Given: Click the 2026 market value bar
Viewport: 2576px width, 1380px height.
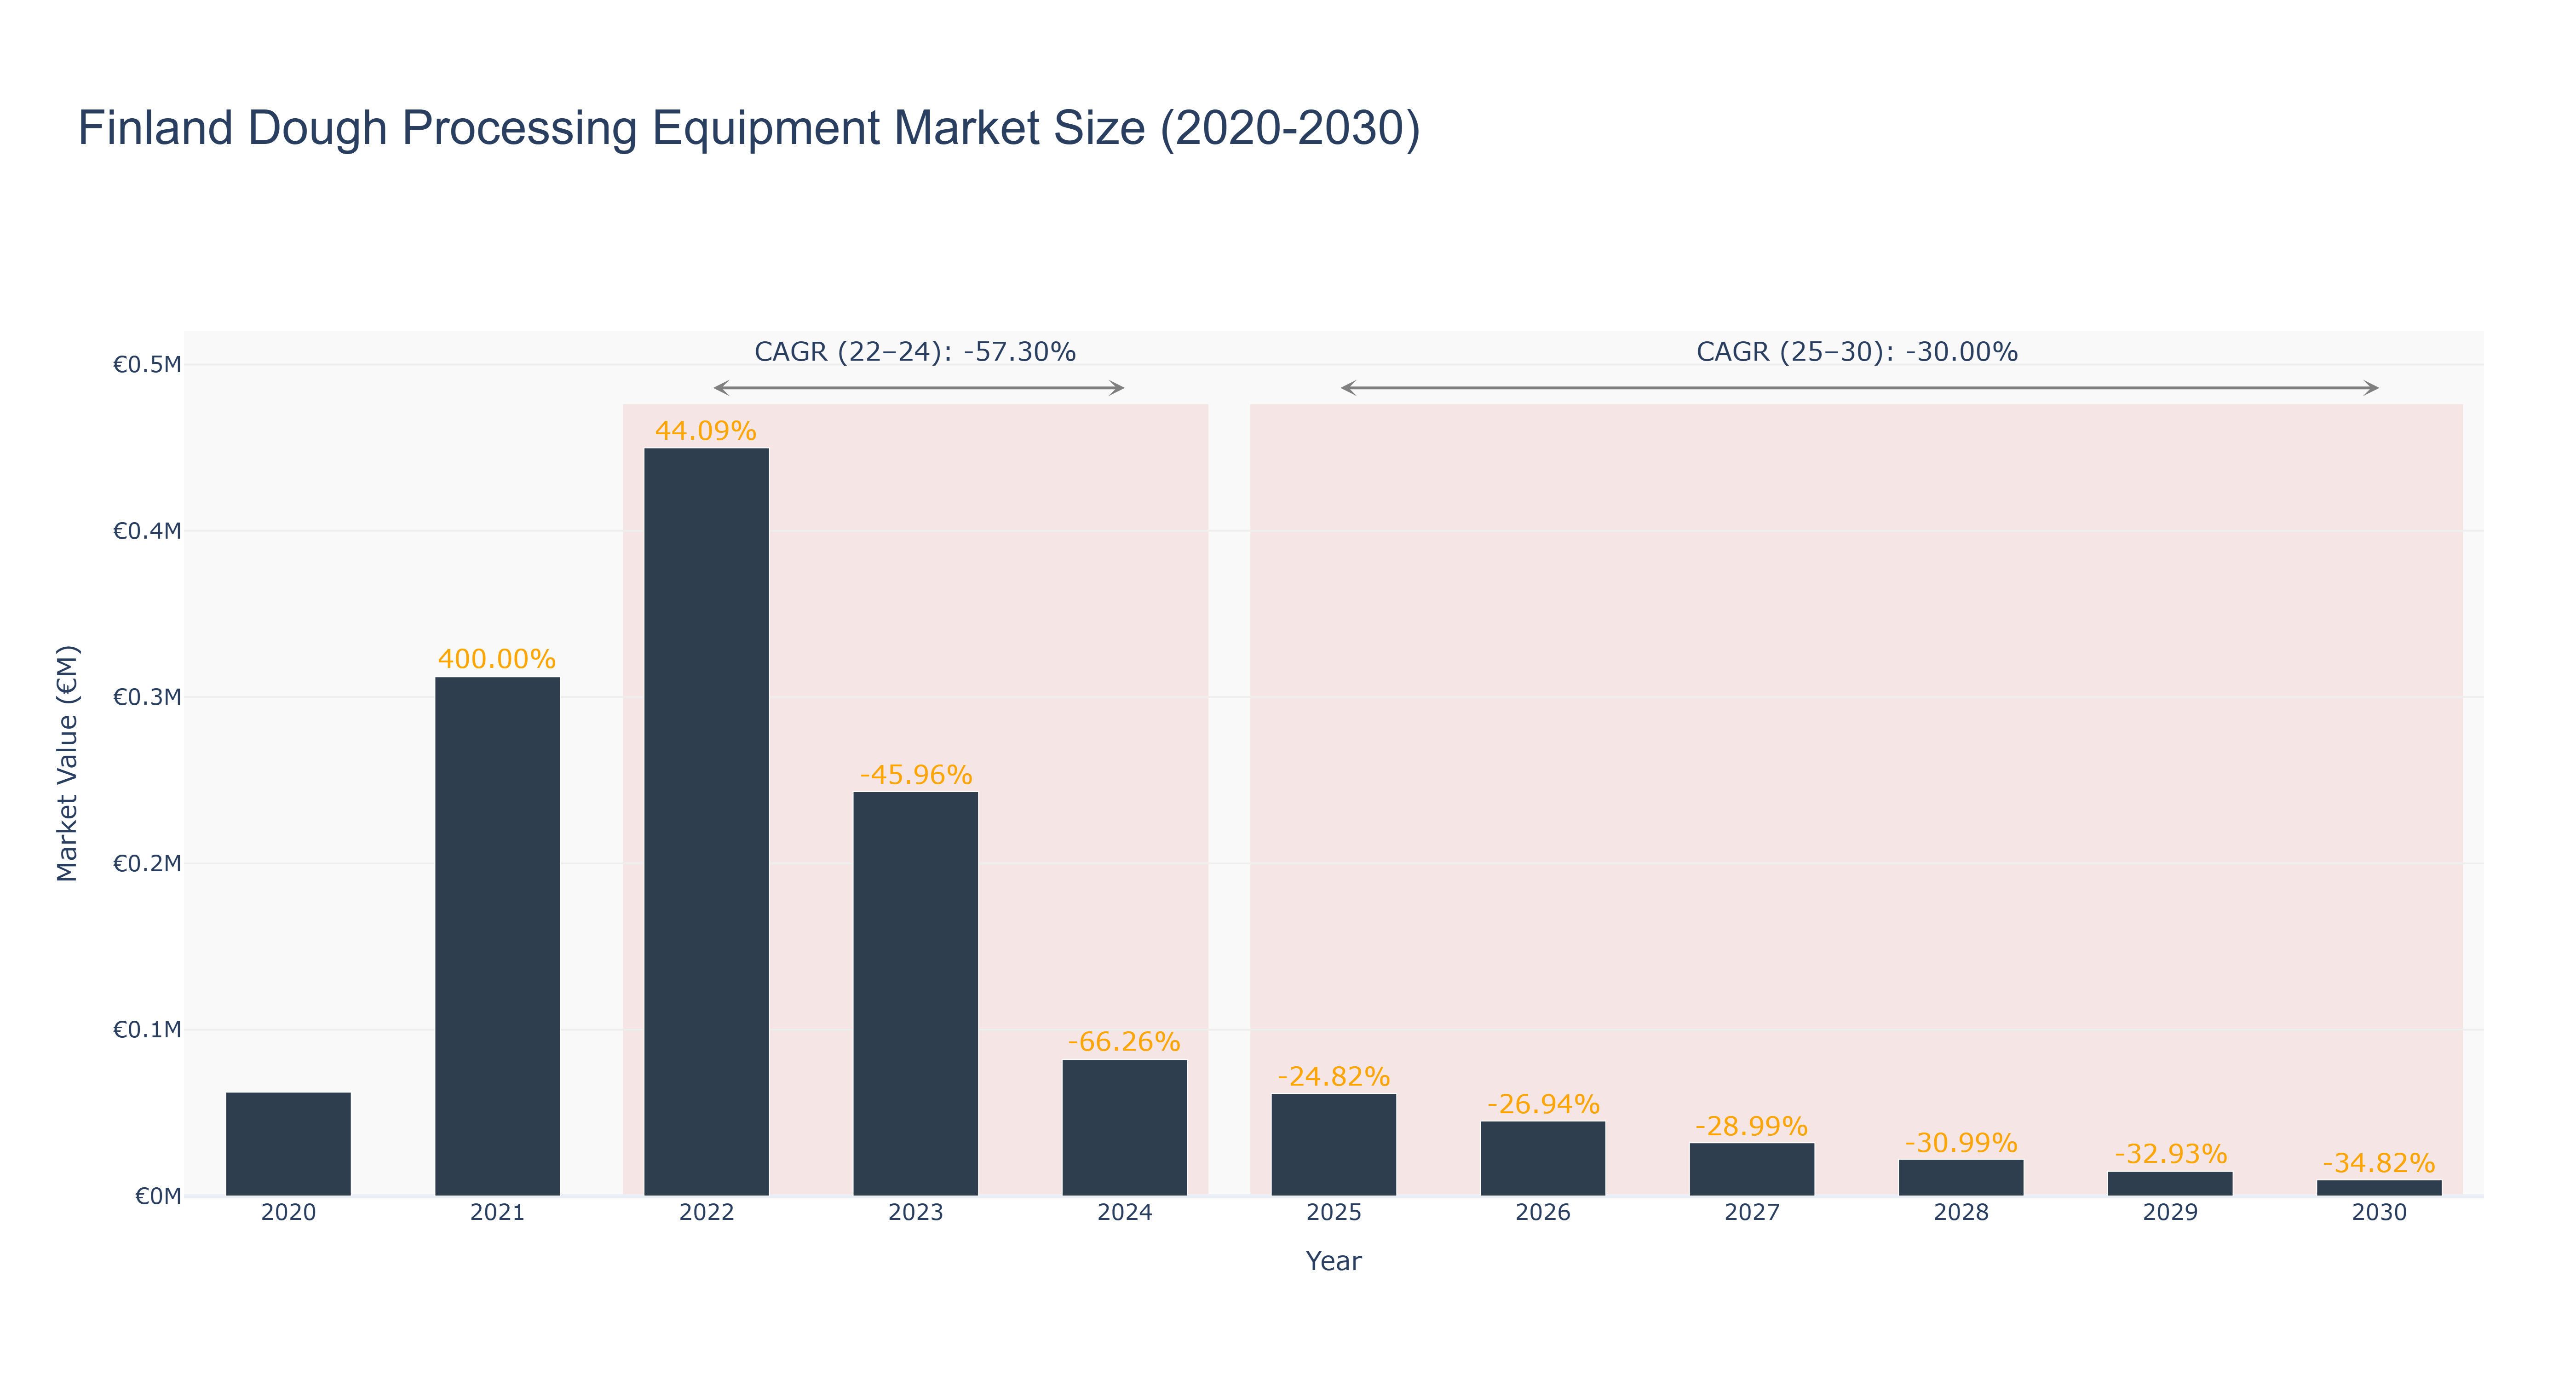Looking at the screenshot, I should pos(1542,1158).
